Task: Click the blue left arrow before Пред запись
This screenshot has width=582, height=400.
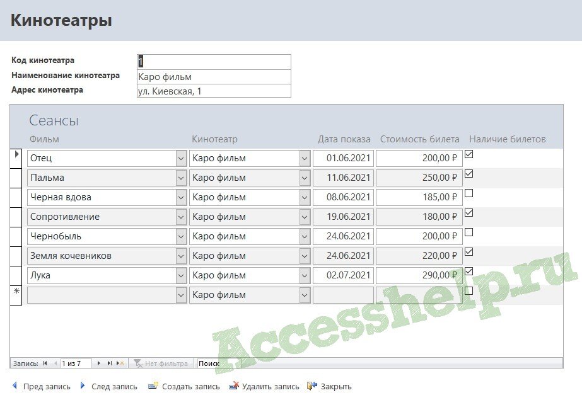Action: coord(15,386)
